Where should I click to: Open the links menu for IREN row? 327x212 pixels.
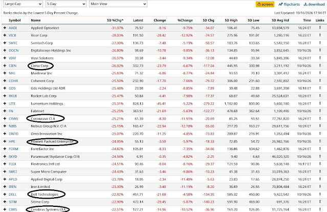(x=320, y=186)
